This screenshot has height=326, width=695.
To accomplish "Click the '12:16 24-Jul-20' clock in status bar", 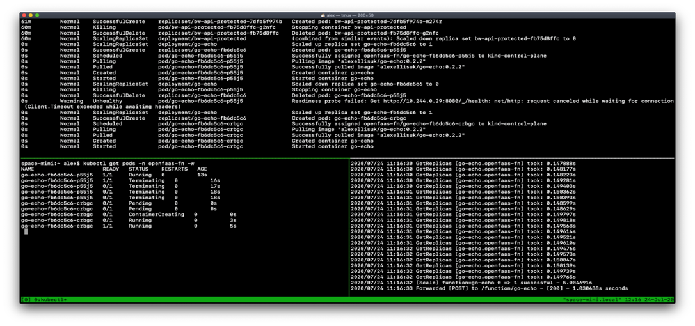I will [x=650, y=300].
